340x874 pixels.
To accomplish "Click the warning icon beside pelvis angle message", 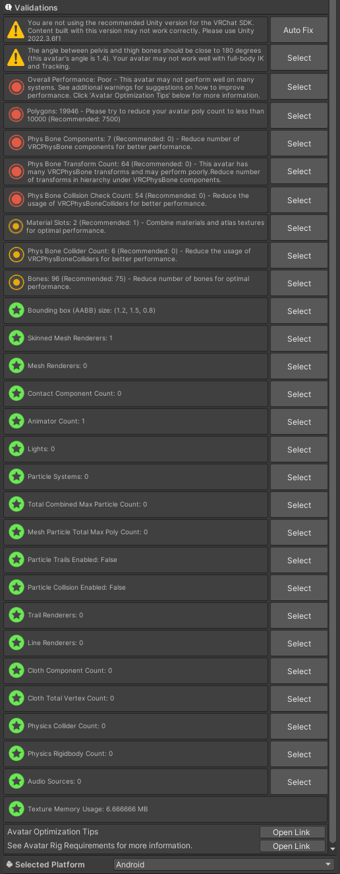I will (x=16, y=58).
